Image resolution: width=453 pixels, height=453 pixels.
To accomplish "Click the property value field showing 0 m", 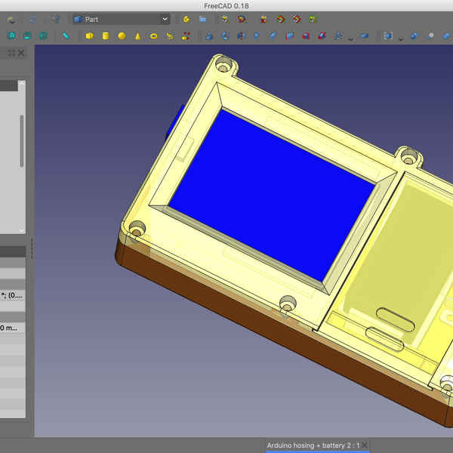I will click(x=13, y=328).
